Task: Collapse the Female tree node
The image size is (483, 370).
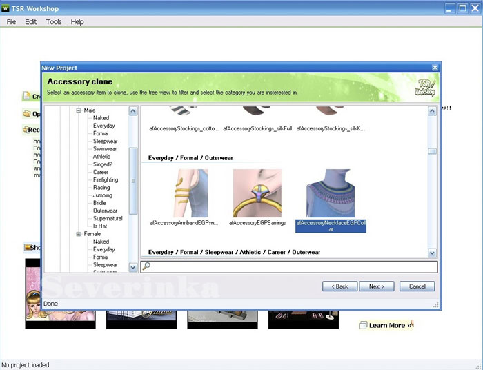Action: point(79,234)
